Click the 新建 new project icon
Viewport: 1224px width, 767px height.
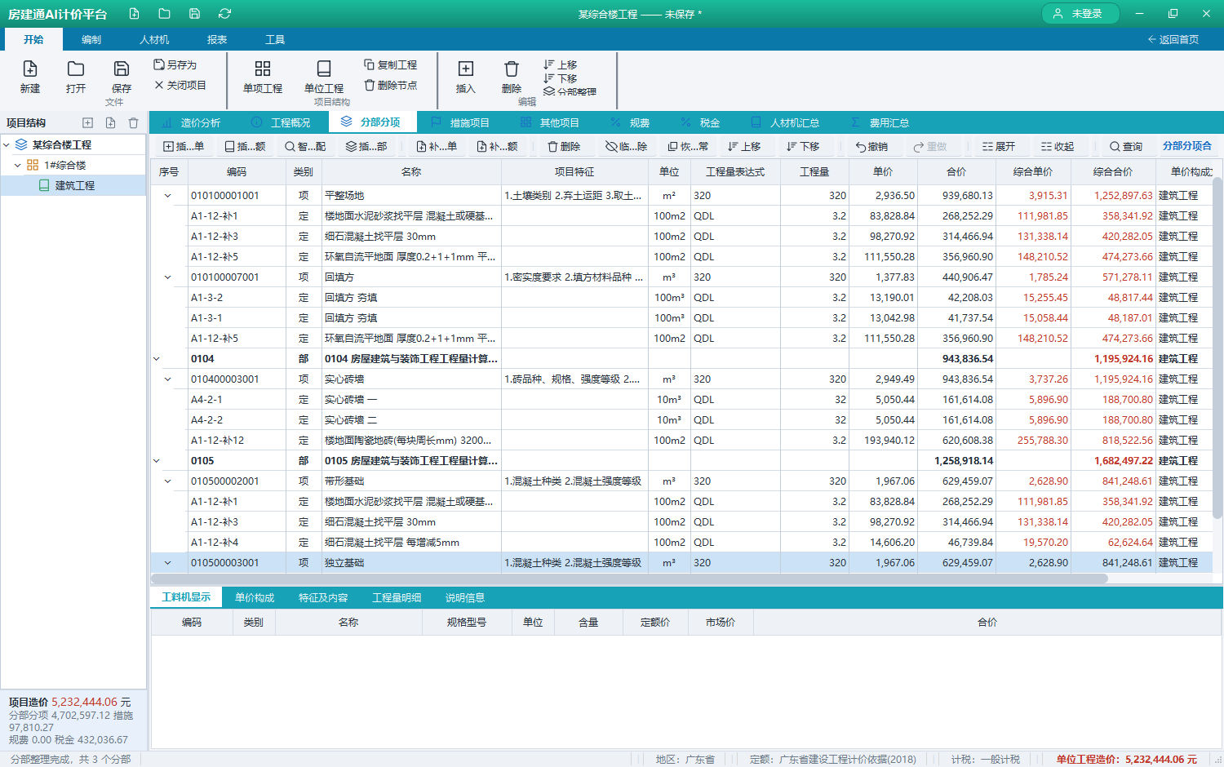[x=30, y=69]
